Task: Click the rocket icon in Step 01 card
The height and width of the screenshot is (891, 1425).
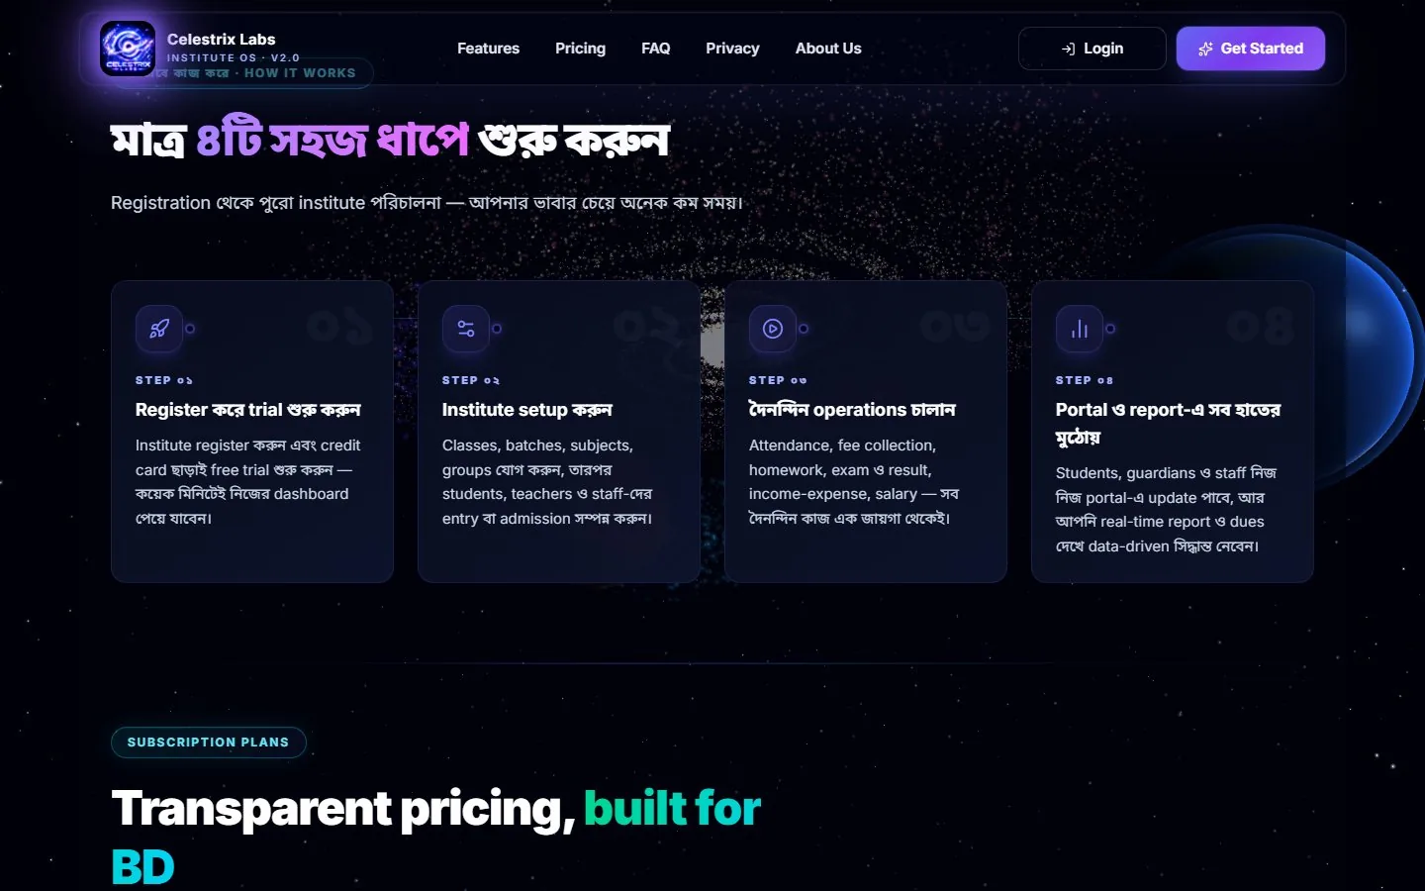Action: (159, 329)
